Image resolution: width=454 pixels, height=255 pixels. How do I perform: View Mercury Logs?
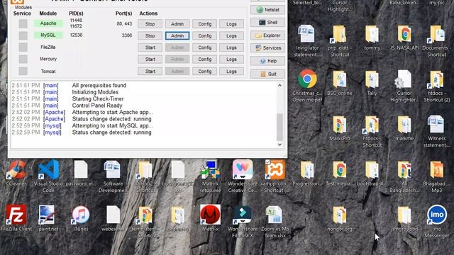(x=231, y=59)
